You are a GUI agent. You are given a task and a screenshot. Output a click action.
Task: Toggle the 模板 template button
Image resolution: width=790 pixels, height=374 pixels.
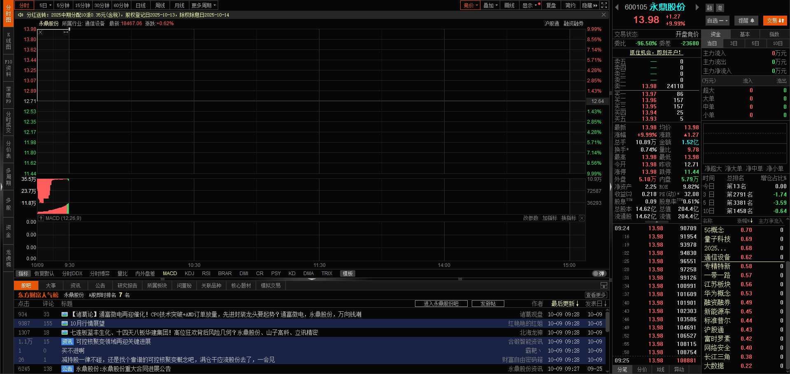click(x=348, y=273)
